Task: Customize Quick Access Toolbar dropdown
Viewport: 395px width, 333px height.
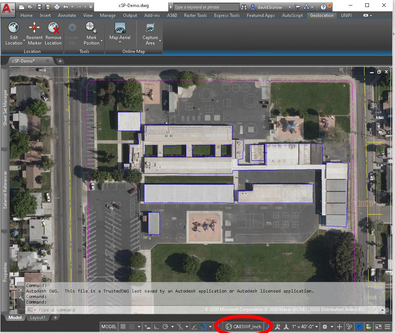Action: pos(91,7)
